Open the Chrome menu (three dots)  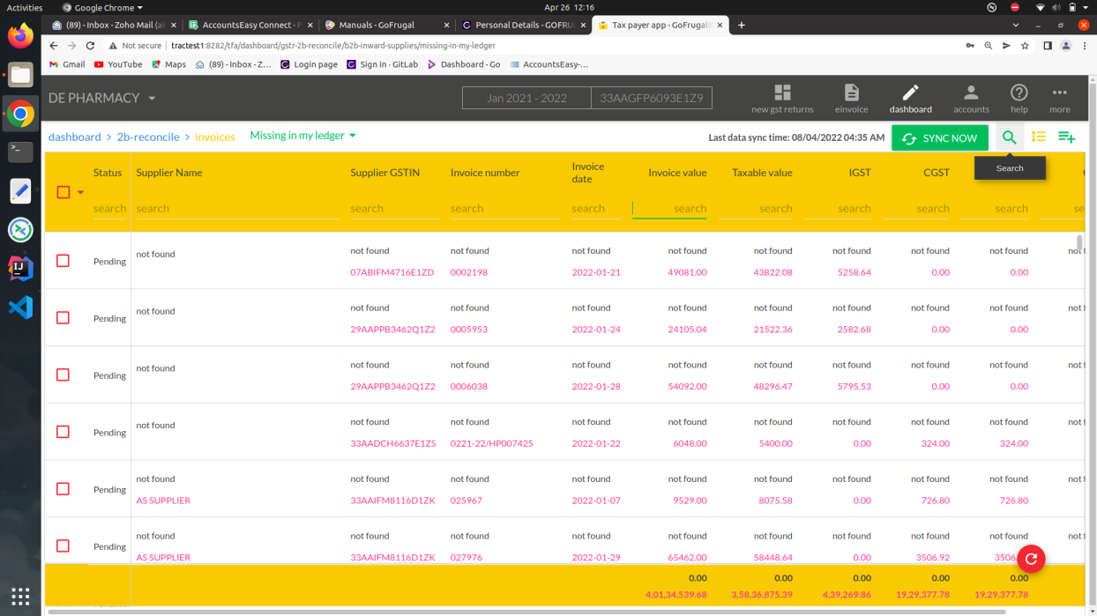tap(1085, 46)
